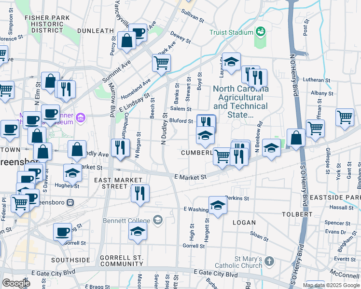Click North Carolina Agricultural and Technical State label
Image resolution: width=361 pixels, height=289 pixels.
coord(241,102)
